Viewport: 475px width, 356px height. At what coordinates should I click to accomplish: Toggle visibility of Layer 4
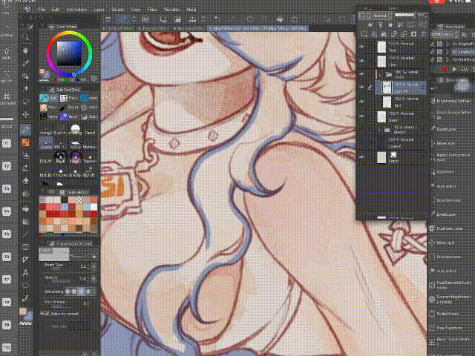pos(361,88)
